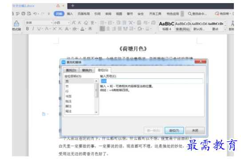Select 书签 in the 定位目标 list

tap(79, 96)
